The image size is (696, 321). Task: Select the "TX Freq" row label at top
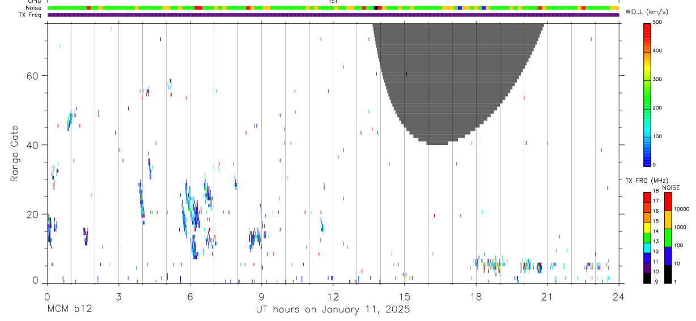point(30,15)
